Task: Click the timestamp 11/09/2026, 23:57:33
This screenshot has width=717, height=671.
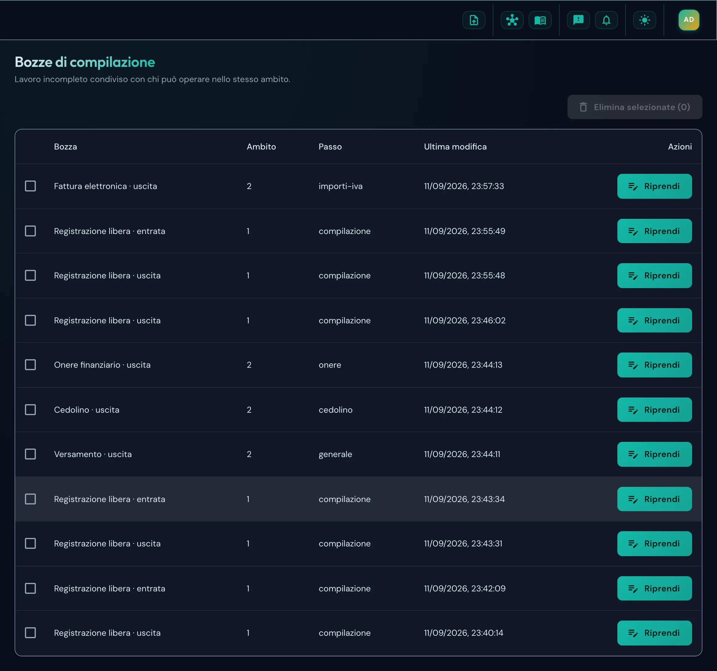Action: click(464, 186)
